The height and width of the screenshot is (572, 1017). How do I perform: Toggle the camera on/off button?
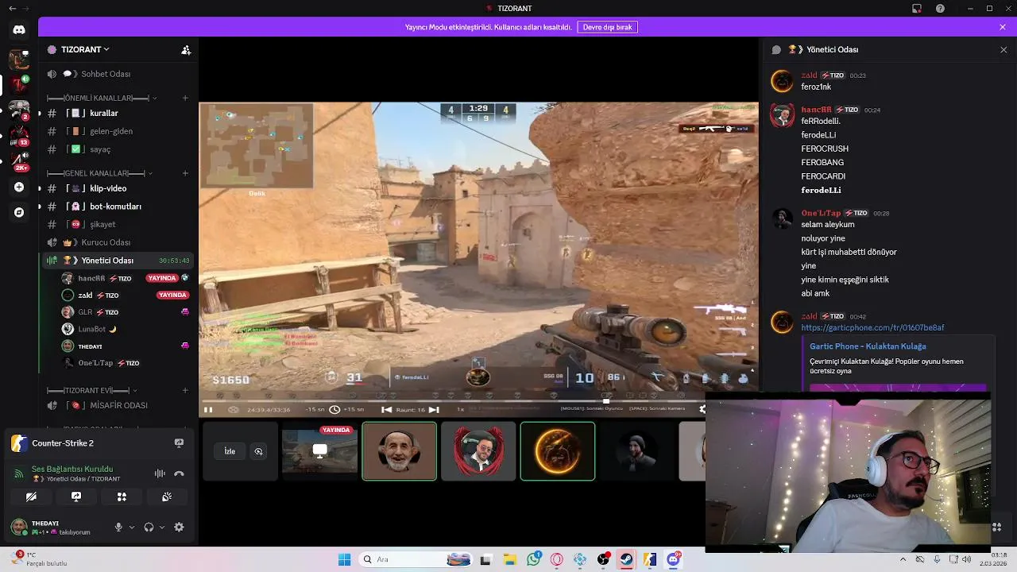point(31,497)
